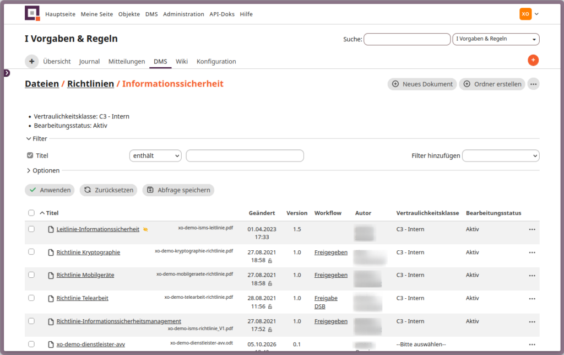Click the application logo in the header
Image resolution: width=564 pixels, height=355 pixels.
point(32,13)
